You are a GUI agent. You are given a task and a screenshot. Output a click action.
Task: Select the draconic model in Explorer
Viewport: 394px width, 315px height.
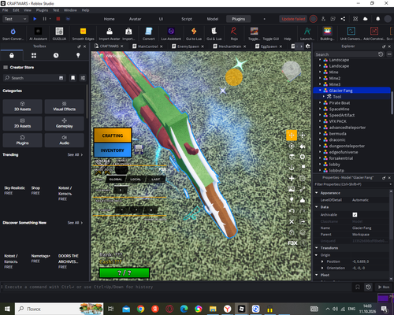[337, 139]
